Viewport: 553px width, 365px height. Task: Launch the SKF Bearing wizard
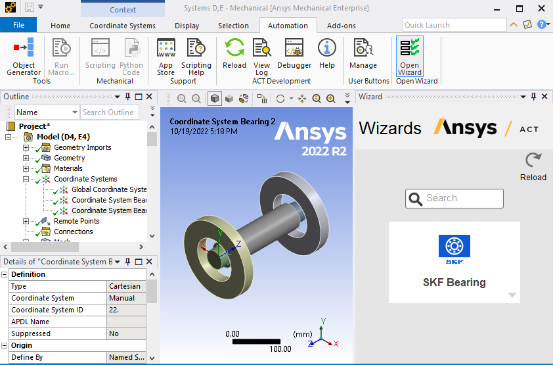tap(454, 262)
